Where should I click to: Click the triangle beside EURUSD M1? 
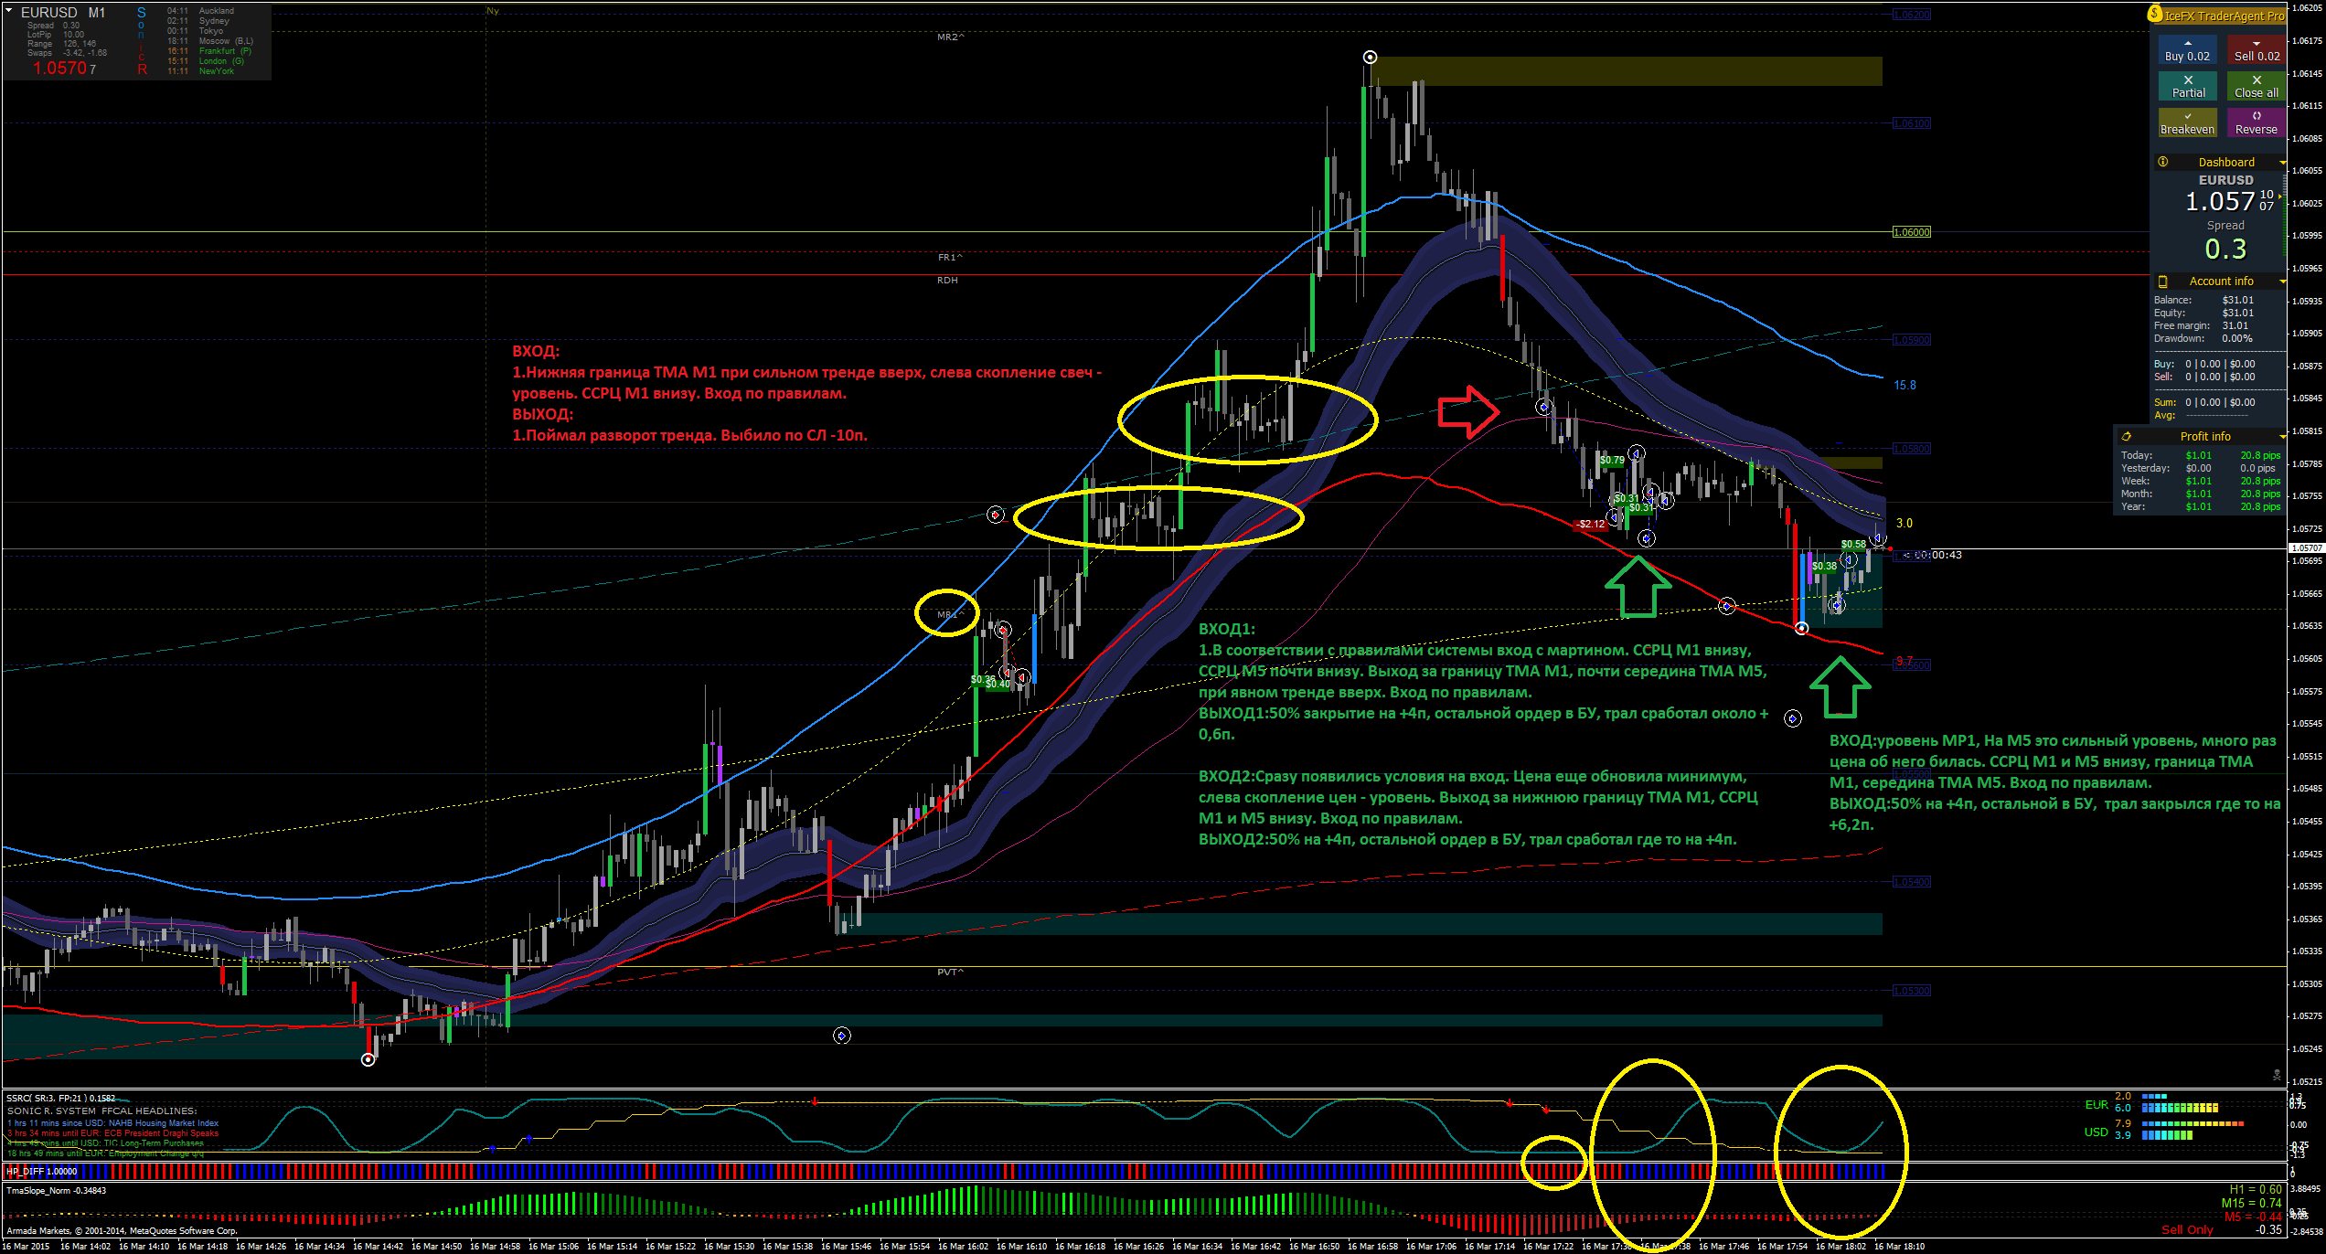[9, 12]
